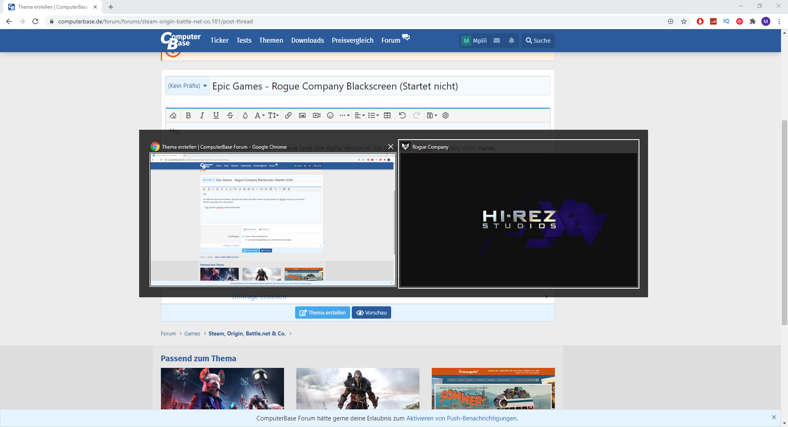Open the Assassin's Creed related article thumbnail

pos(358,388)
